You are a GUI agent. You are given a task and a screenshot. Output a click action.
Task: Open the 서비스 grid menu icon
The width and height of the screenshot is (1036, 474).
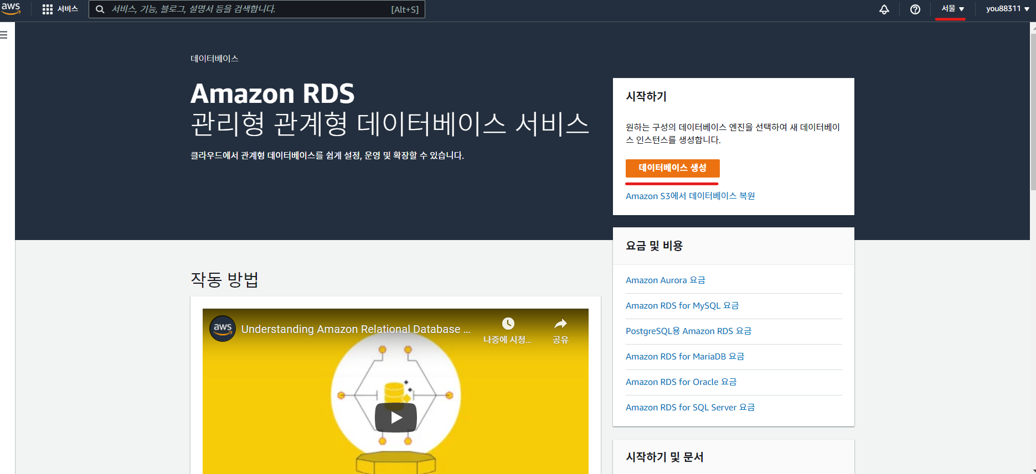pyautogui.click(x=48, y=9)
